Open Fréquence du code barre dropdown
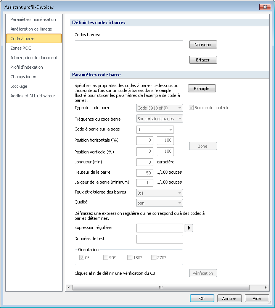Viewport: 275px width, 308px height. coord(159,119)
